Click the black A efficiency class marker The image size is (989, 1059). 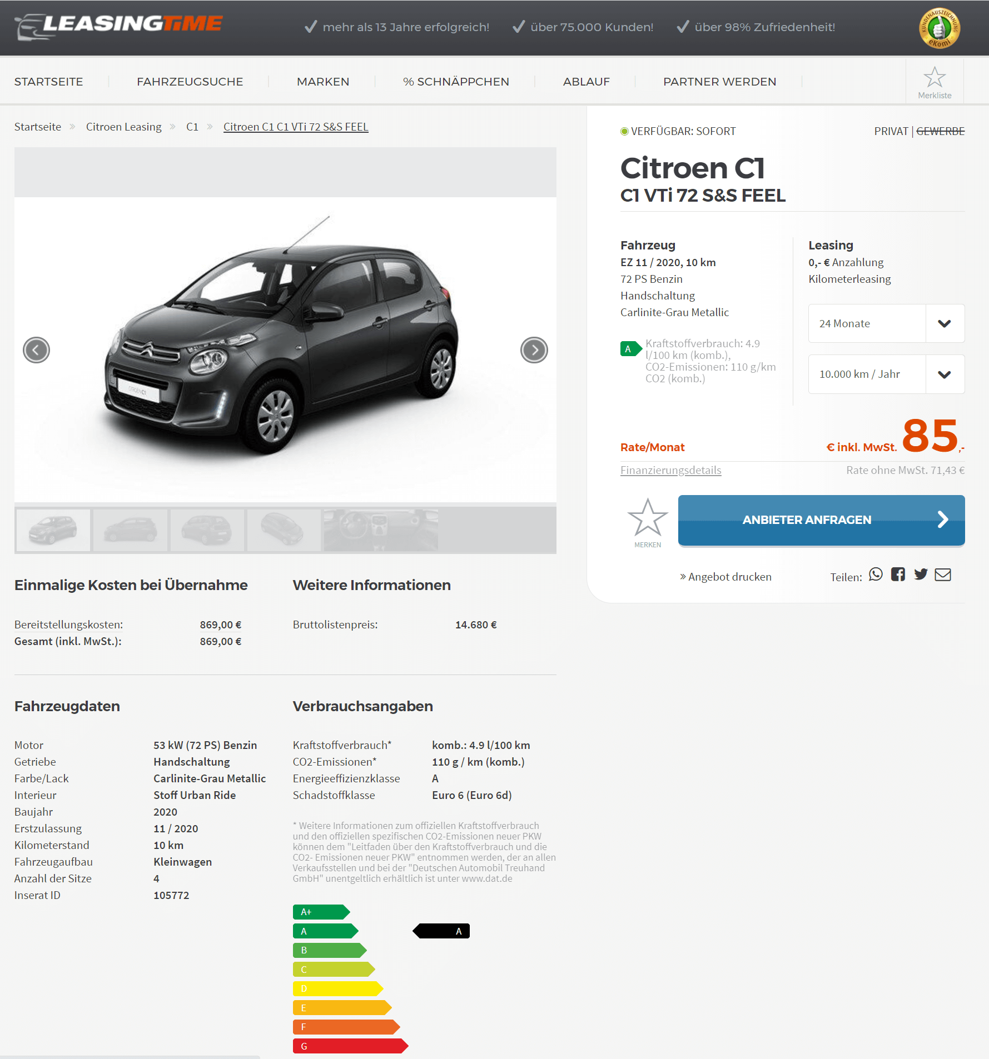tap(441, 931)
